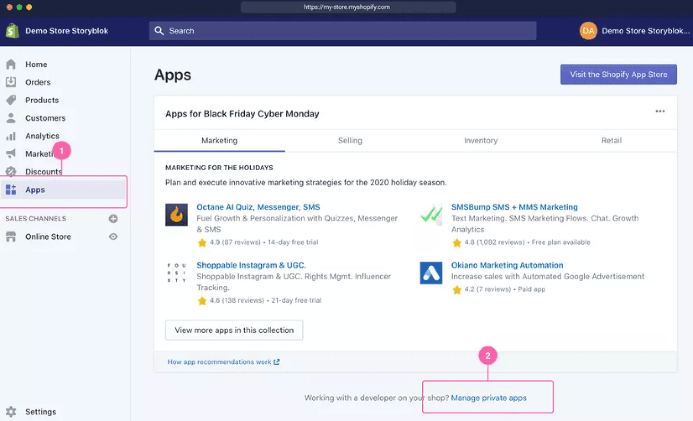
Task: Click the SMSBump green checkmarks icon
Action: click(431, 214)
